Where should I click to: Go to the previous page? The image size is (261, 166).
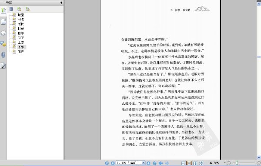113,163
